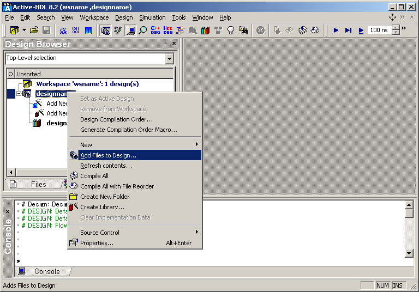419x292 pixels.
Task: Increase simulation time with up stepper
Action: [x=396, y=27]
